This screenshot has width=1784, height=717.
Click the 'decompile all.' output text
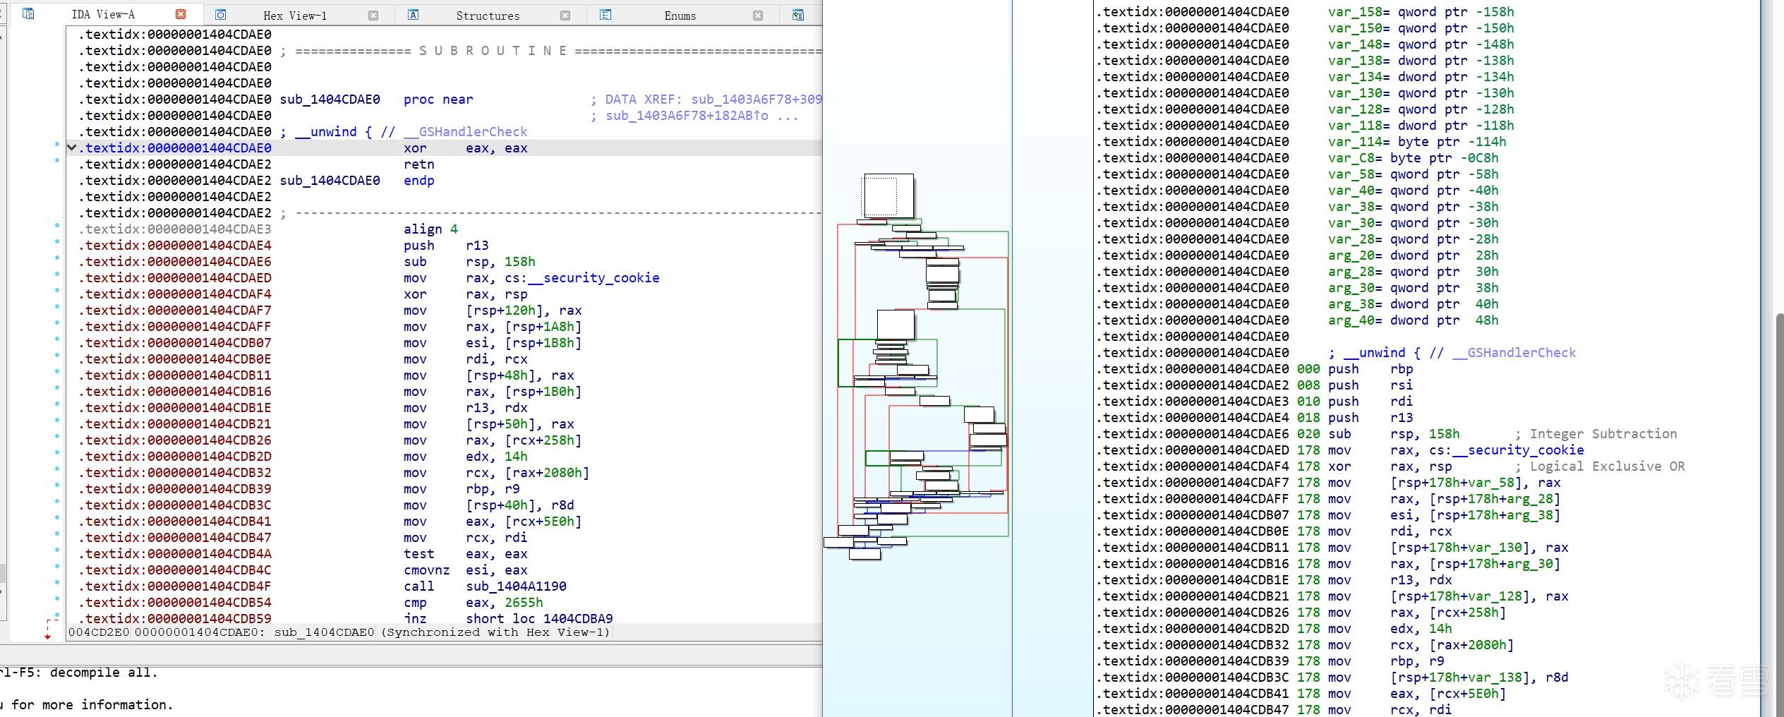tap(104, 673)
